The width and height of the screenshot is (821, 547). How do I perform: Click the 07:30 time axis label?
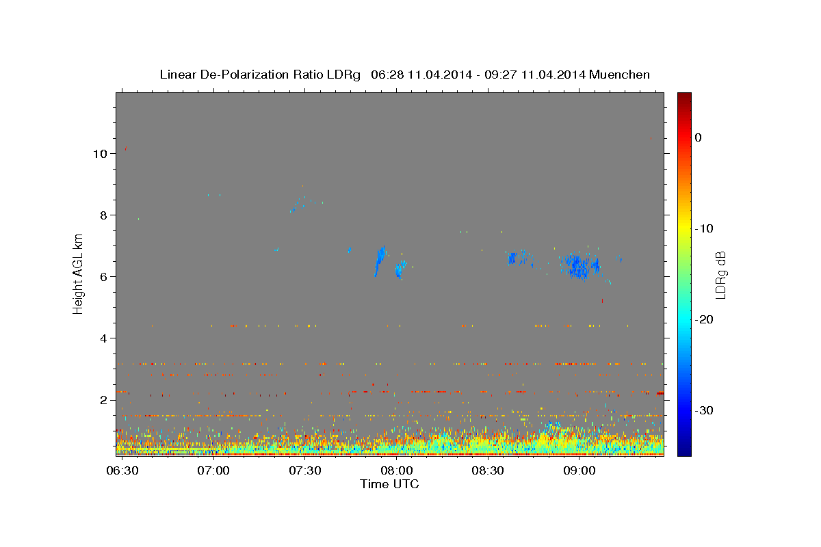305,471
